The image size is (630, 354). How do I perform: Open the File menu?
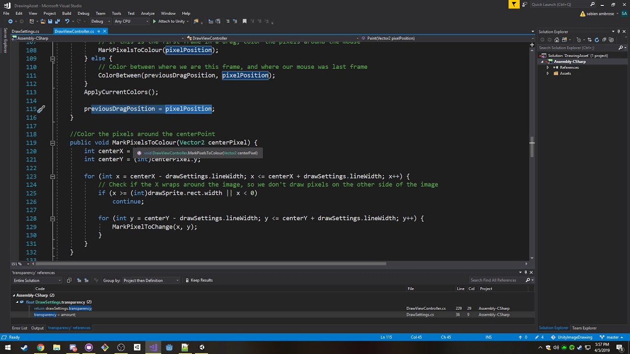pyautogui.click(x=6, y=13)
